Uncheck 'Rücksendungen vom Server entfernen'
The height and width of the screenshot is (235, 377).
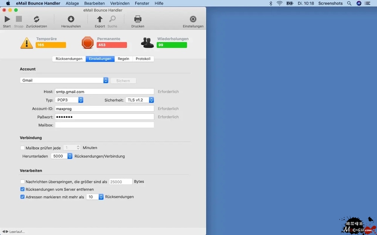point(23,189)
